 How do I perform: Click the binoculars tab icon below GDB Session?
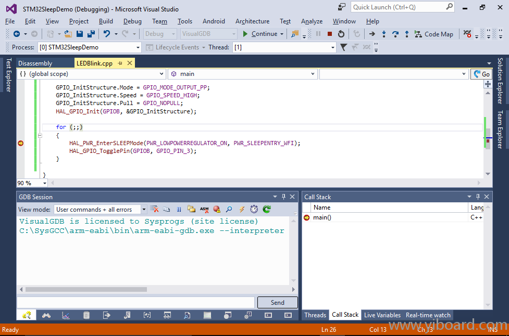click(x=46, y=315)
